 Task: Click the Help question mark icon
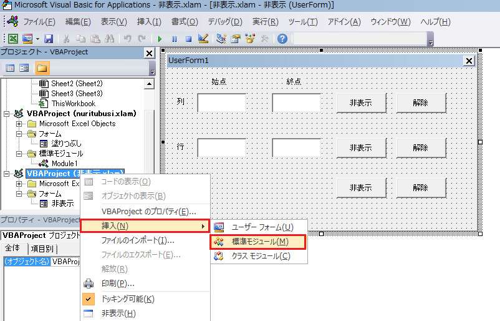282,39
